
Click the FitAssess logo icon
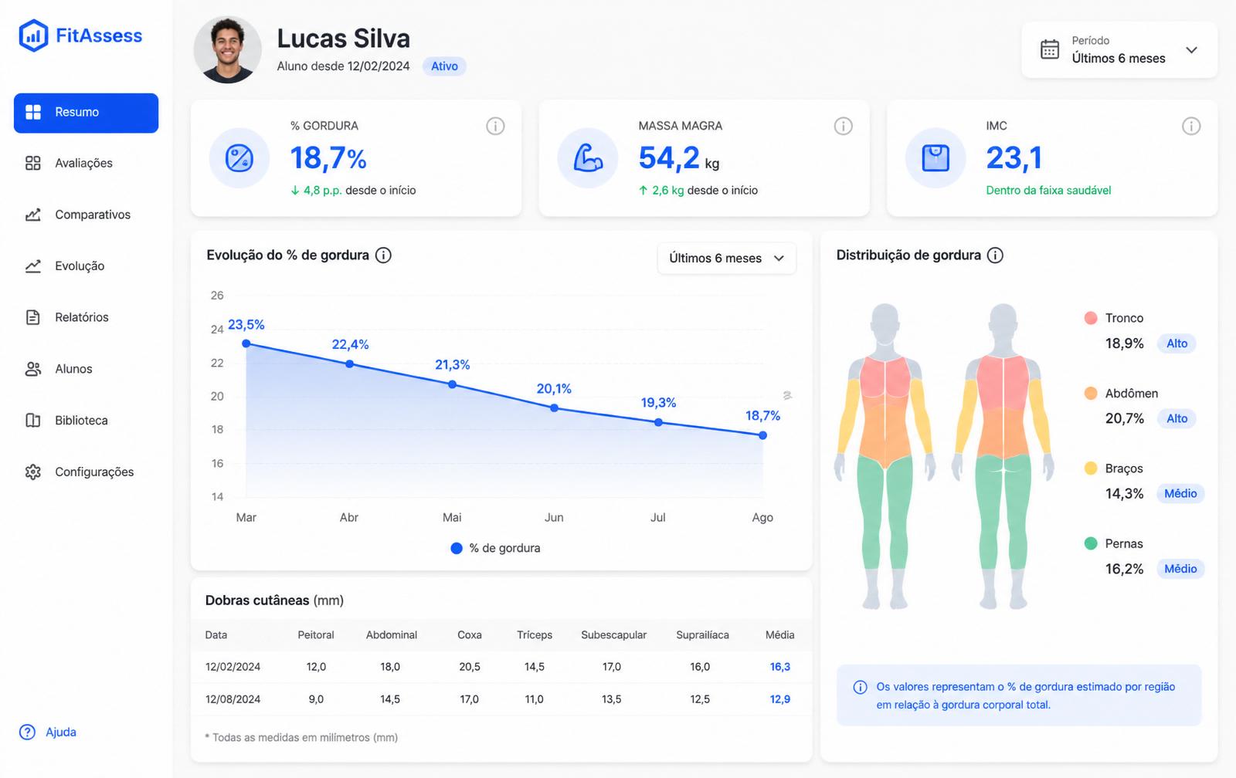point(33,36)
